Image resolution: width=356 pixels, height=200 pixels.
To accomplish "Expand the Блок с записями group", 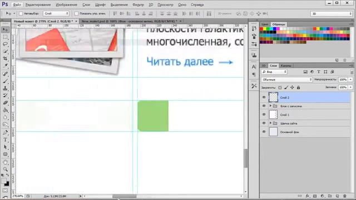I will coord(270,106).
